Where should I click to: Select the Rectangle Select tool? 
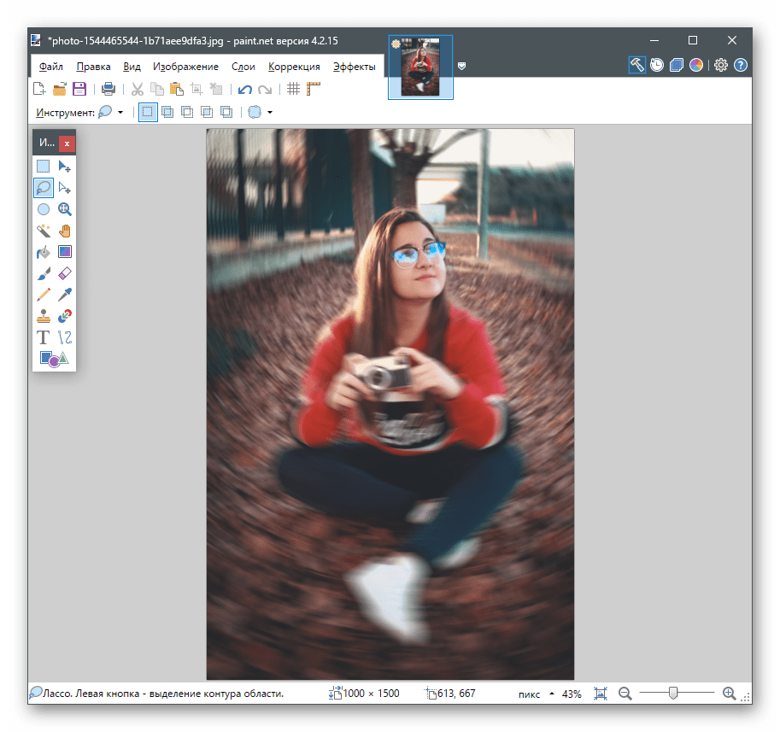click(x=44, y=166)
